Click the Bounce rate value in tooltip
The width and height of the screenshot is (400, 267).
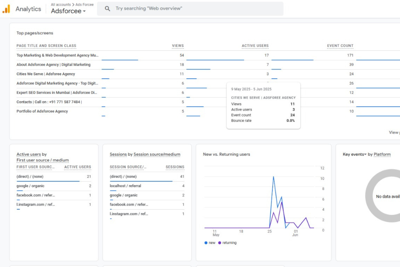pos(291,120)
